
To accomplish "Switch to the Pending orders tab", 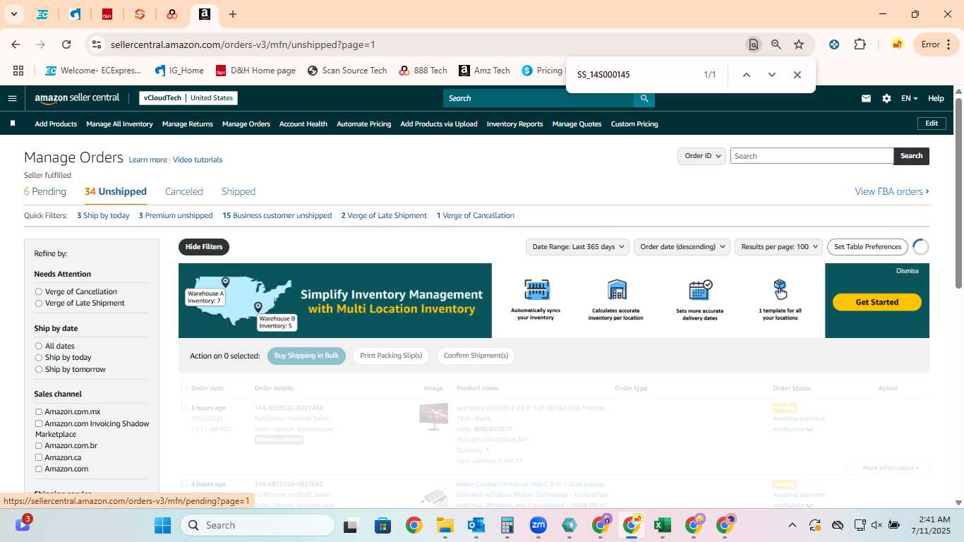I will [x=45, y=191].
